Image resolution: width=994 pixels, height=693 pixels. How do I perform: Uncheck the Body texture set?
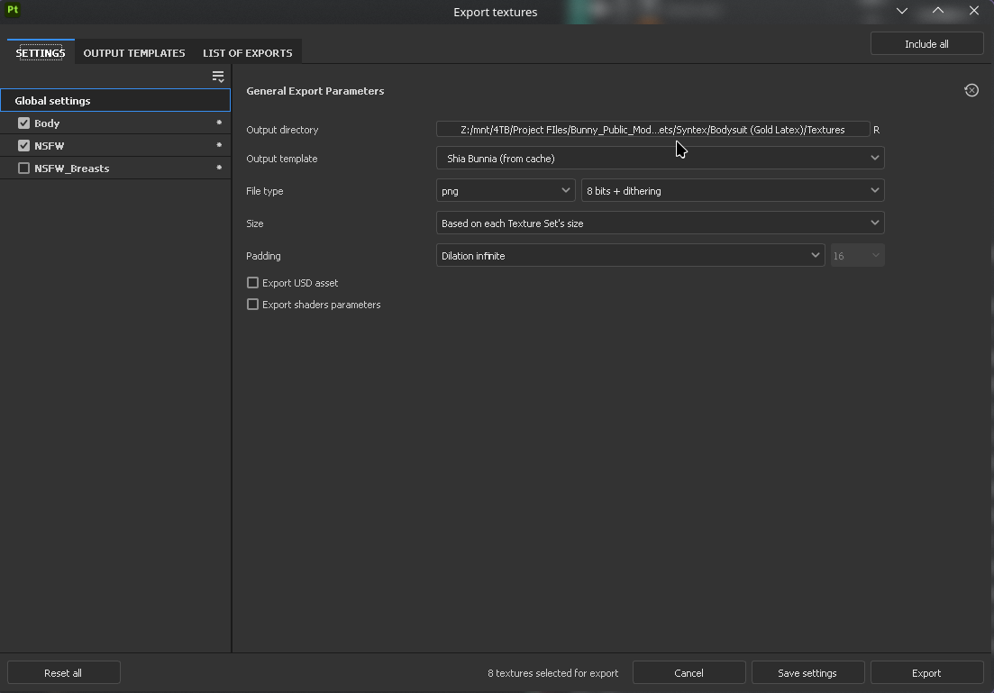pyautogui.click(x=24, y=123)
